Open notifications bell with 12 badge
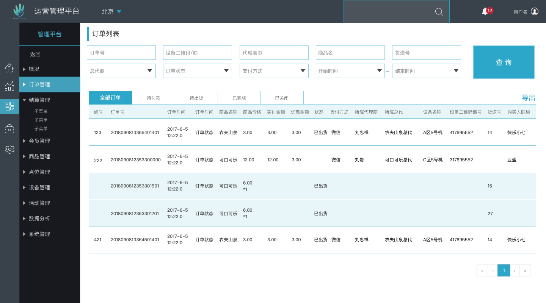The width and height of the screenshot is (546, 303). (485, 12)
